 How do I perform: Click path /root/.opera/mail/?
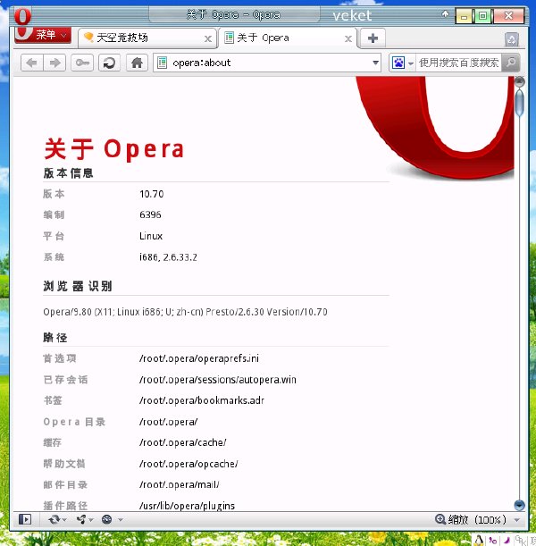coord(180,484)
